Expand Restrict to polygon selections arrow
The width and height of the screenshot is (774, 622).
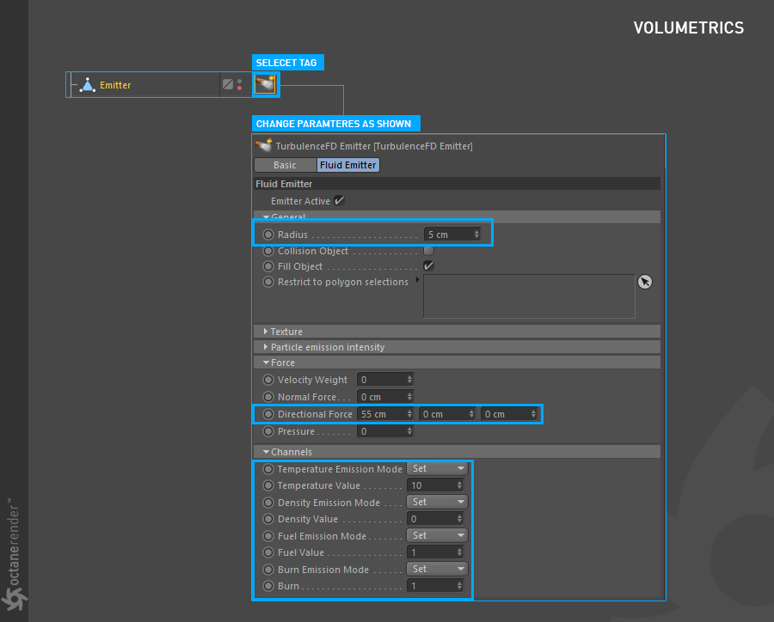[418, 280]
